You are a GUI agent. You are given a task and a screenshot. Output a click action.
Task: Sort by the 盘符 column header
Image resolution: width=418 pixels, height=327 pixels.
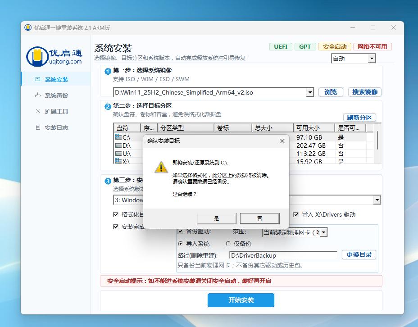coord(127,128)
